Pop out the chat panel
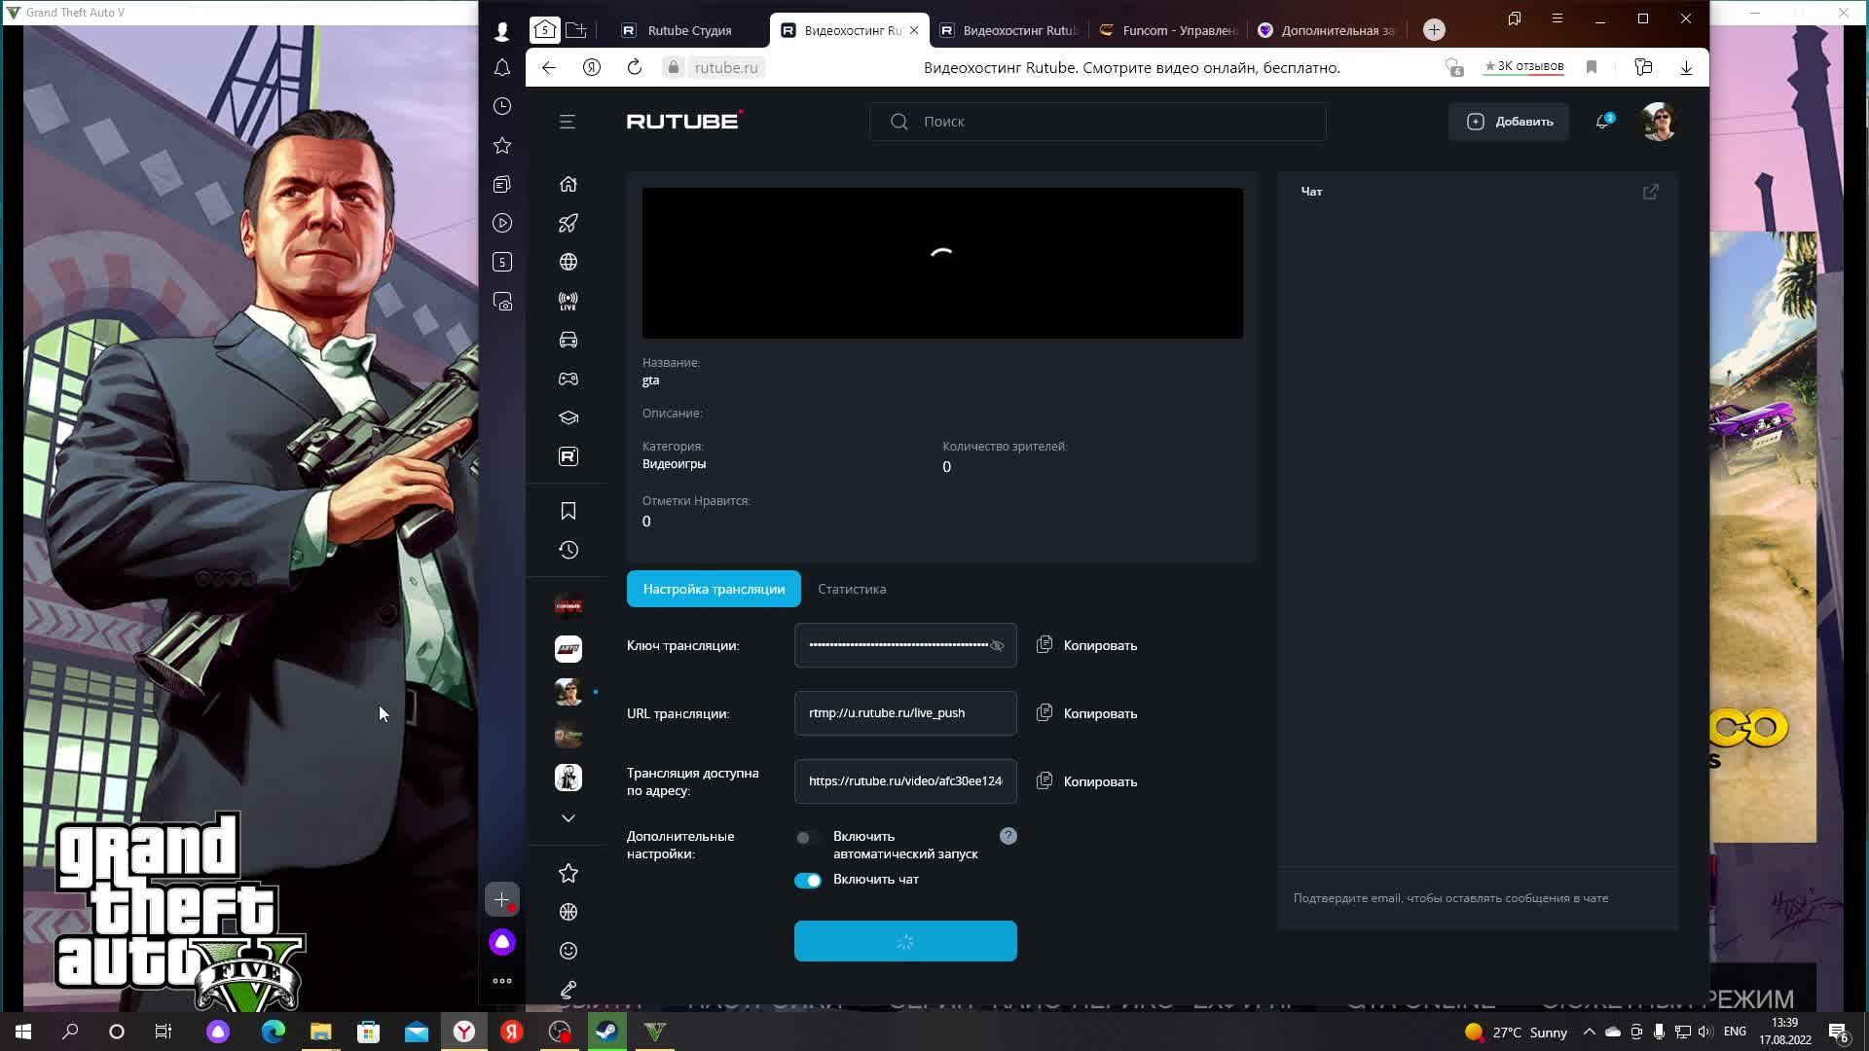This screenshot has height=1051, width=1869. (x=1650, y=192)
